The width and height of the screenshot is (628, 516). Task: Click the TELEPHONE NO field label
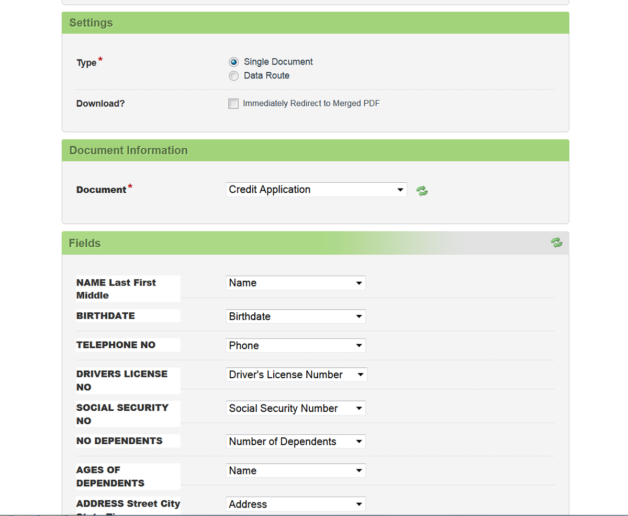click(116, 345)
